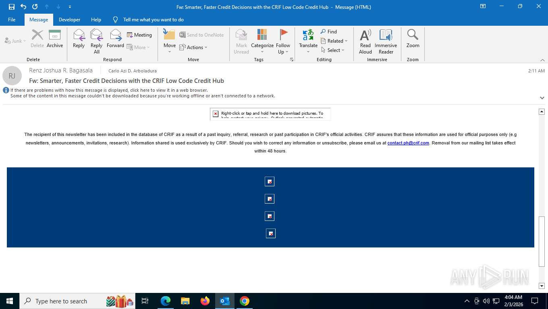Start Read Aloud for this email
Image resolution: width=548 pixels, height=309 pixels.
(365, 41)
